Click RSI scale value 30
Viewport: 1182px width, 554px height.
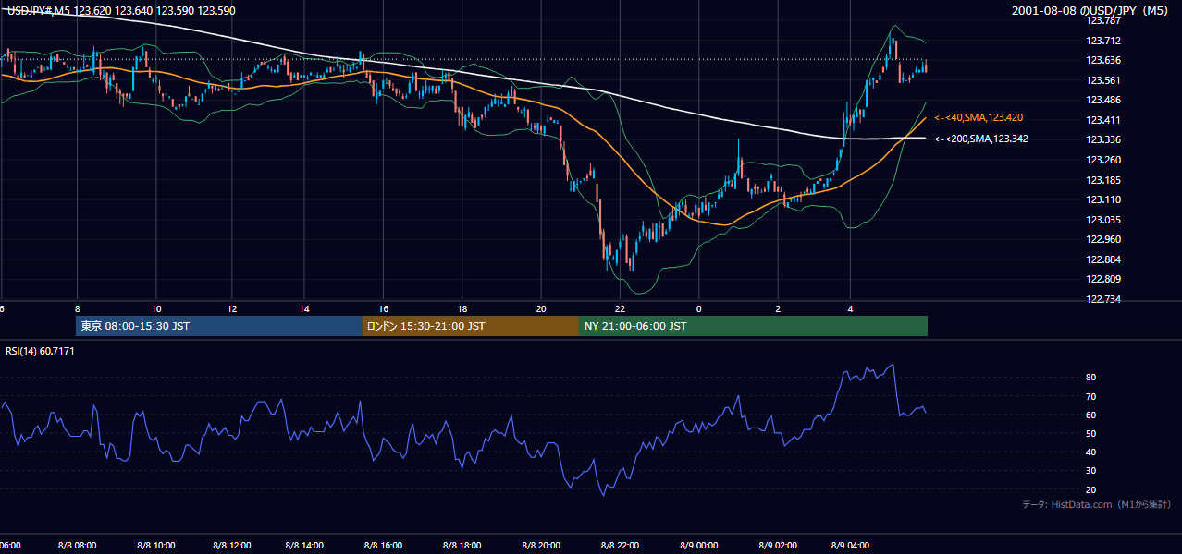(x=1091, y=471)
